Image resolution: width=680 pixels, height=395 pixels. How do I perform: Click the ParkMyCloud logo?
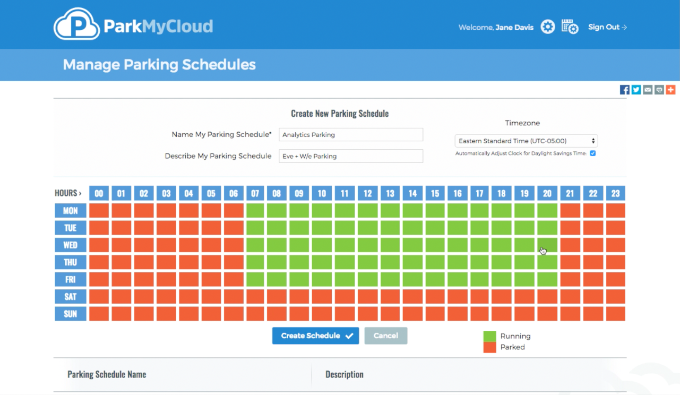(x=133, y=24)
